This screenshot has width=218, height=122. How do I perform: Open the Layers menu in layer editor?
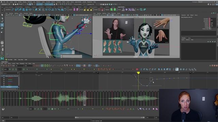point(183,40)
